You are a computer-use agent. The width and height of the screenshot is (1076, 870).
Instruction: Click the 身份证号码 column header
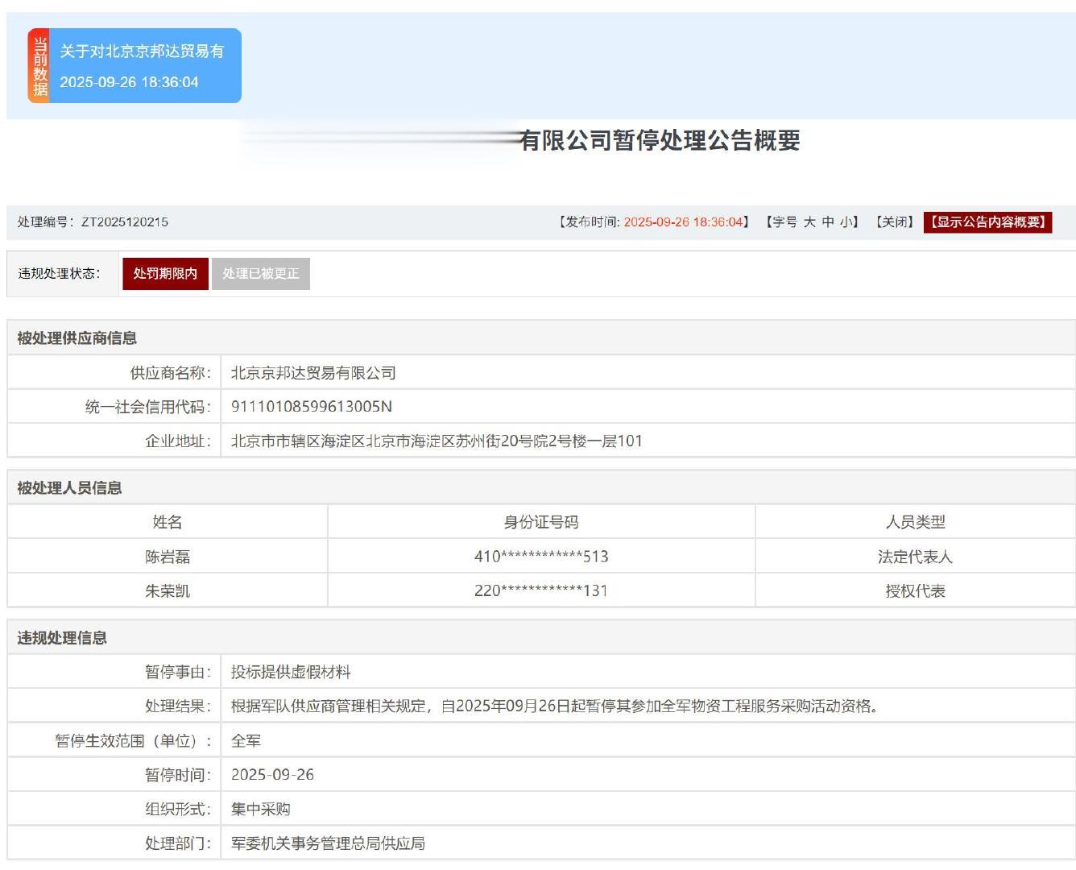tap(541, 522)
